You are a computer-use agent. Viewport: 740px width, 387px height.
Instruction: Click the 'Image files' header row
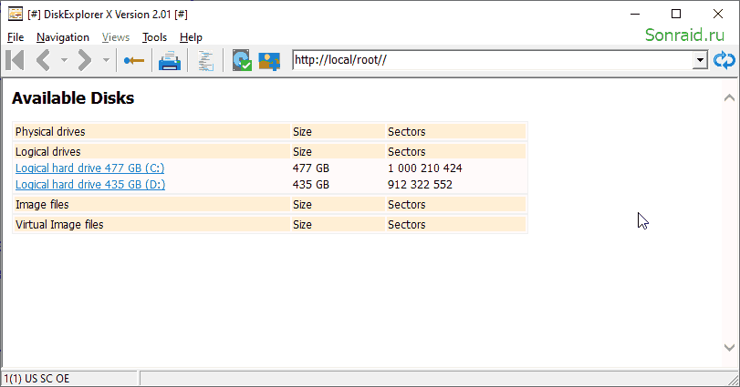tap(270, 204)
